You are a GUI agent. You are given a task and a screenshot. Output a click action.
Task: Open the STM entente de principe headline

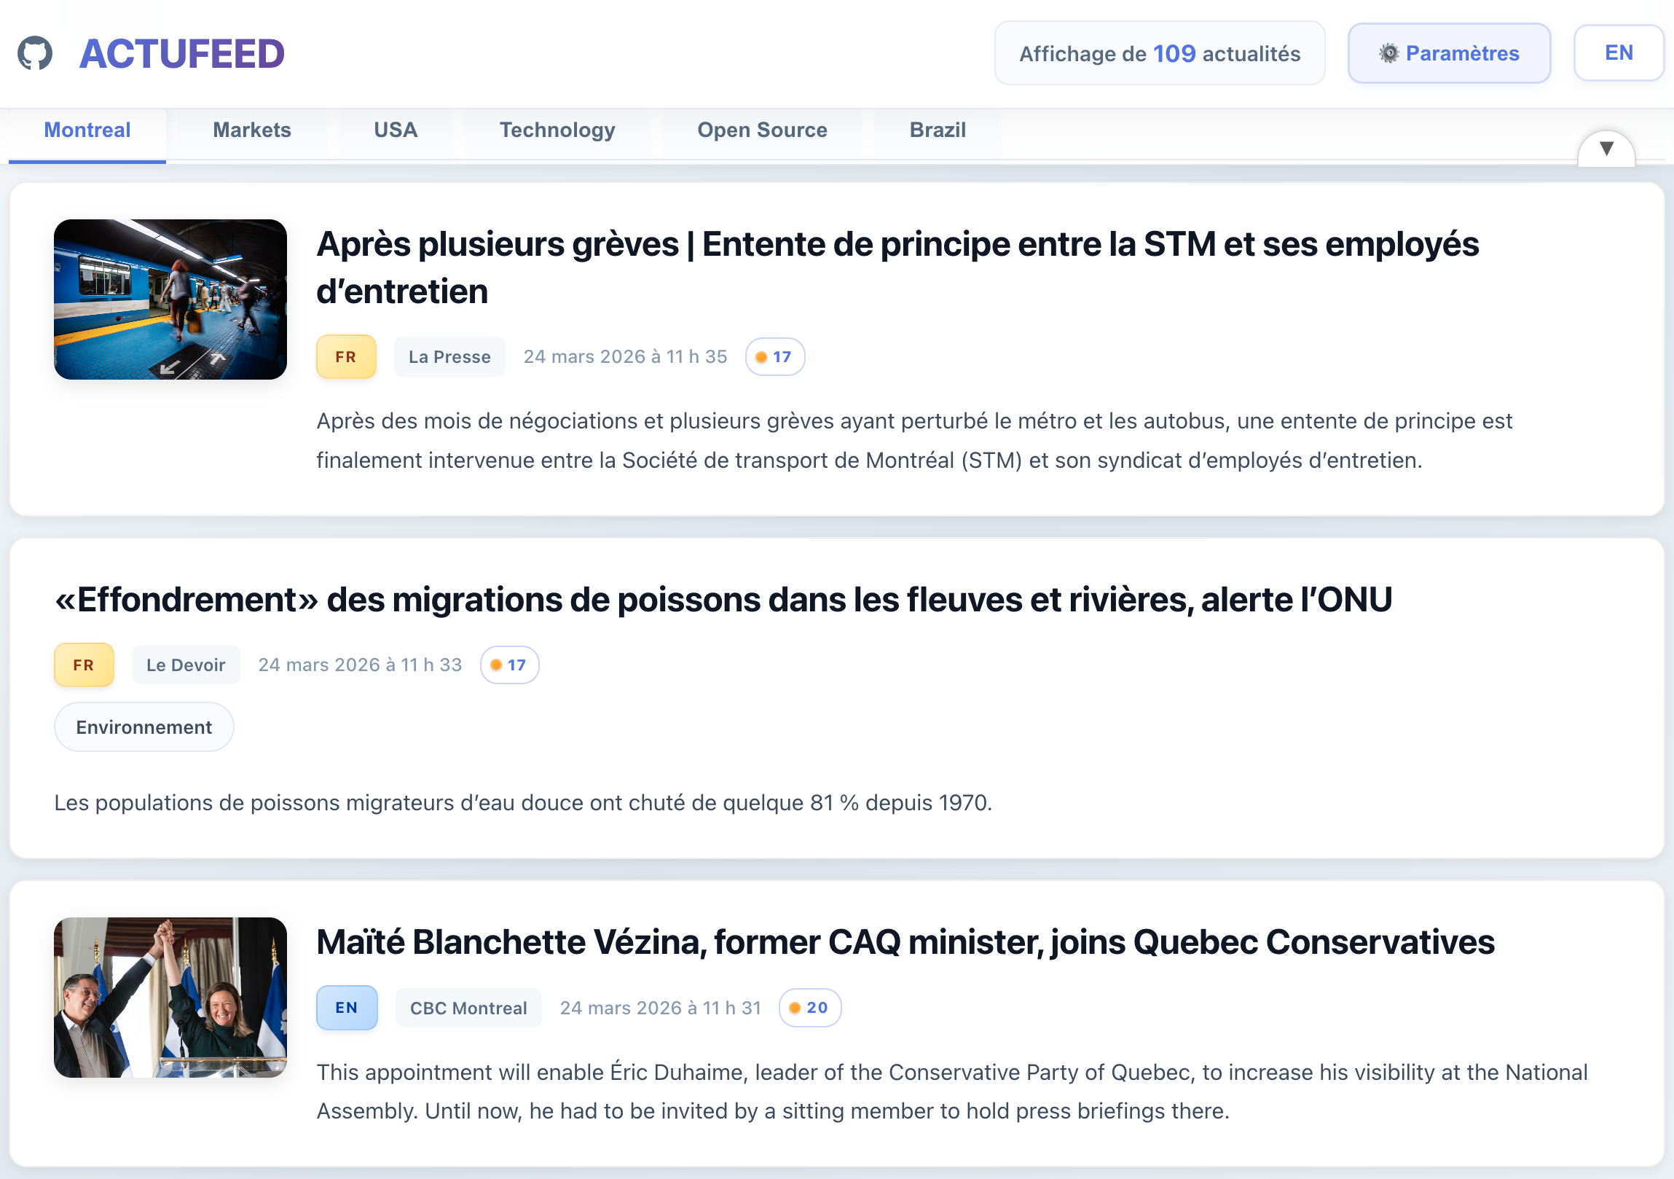897,267
